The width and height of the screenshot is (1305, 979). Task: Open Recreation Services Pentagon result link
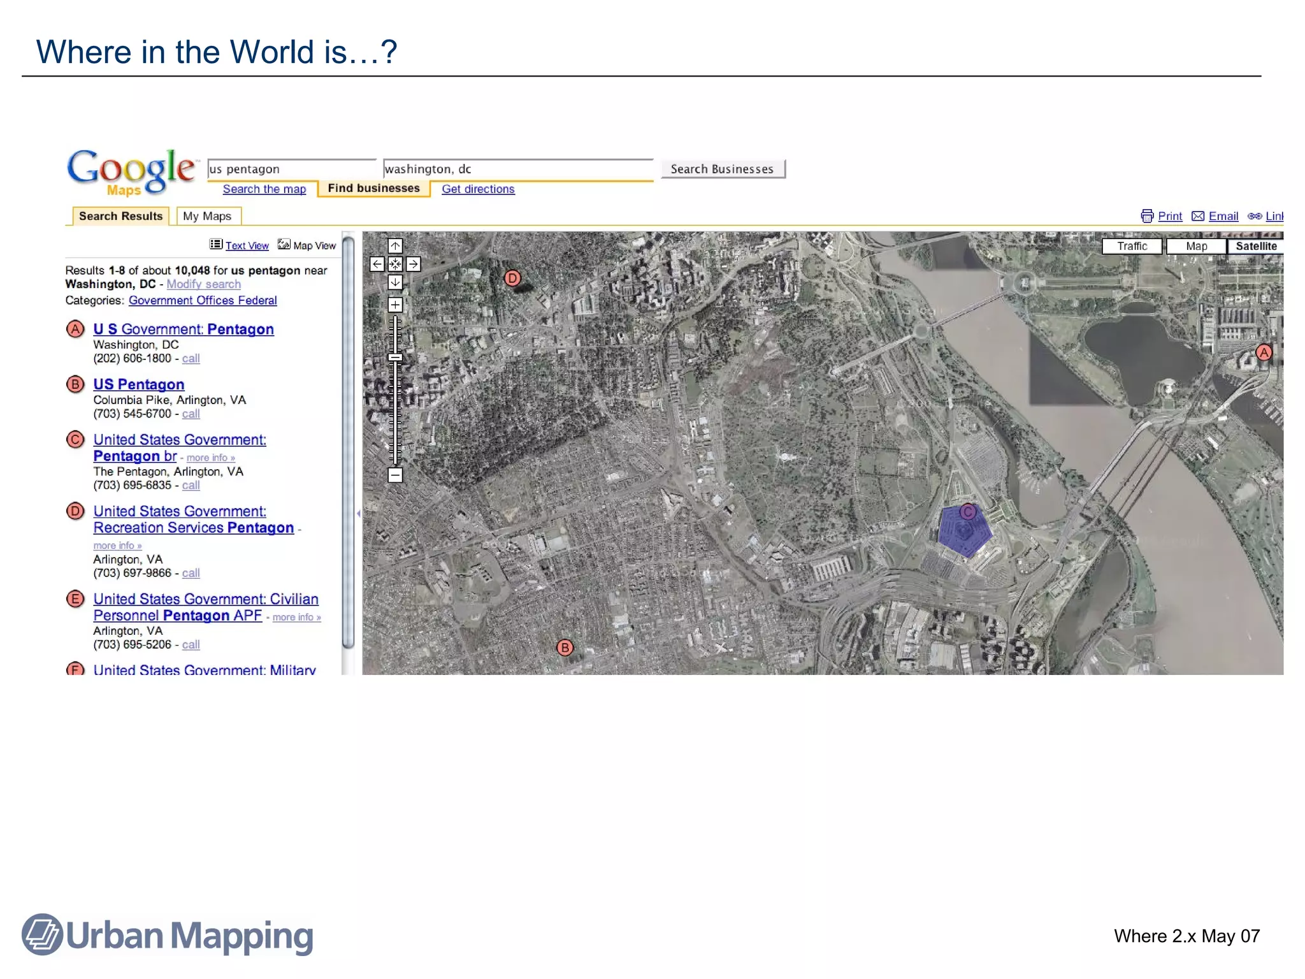[x=194, y=519]
